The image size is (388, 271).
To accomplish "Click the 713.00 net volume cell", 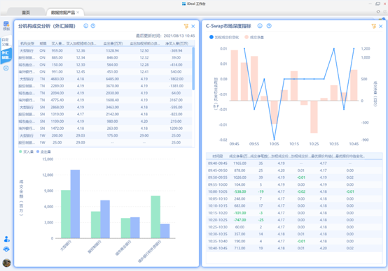I will coord(240,248).
